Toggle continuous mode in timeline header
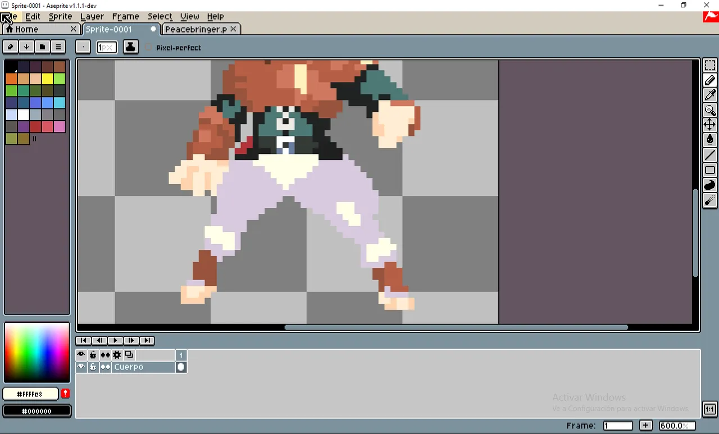 (x=105, y=355)
